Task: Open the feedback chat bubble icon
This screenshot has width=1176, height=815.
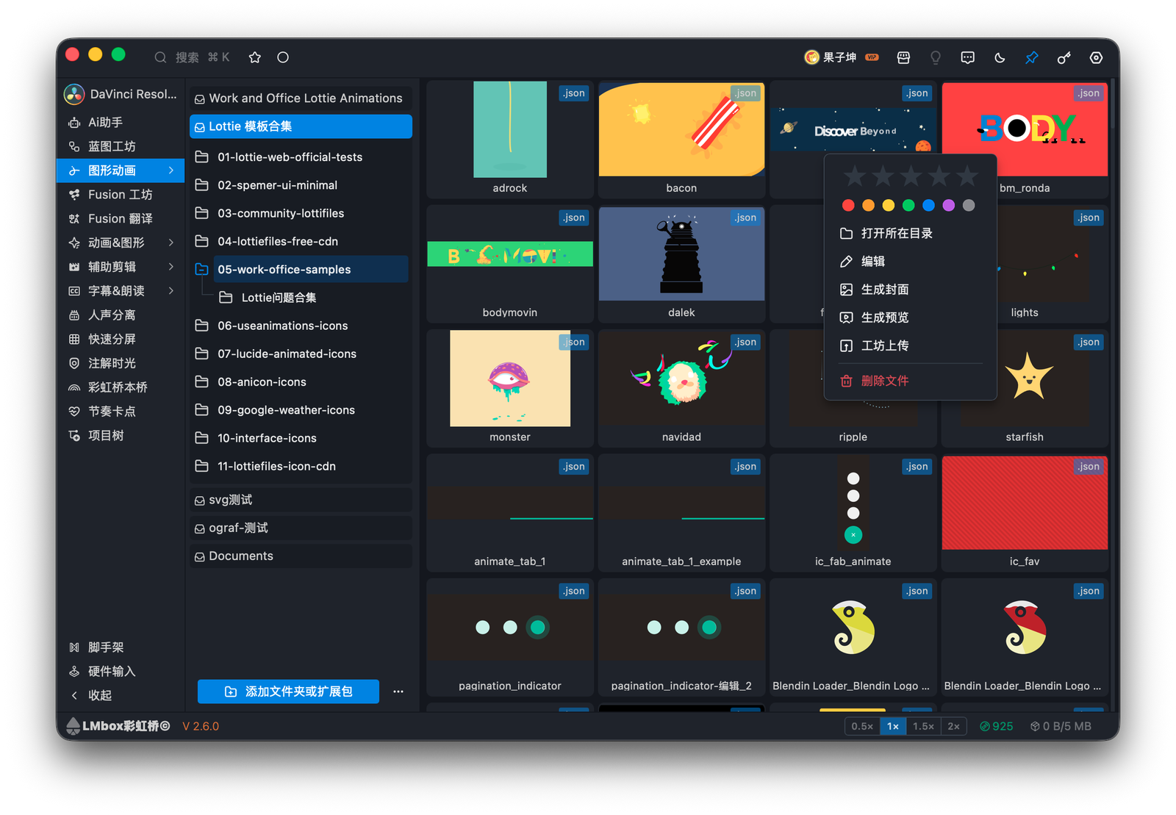Action: click(968, 57)
